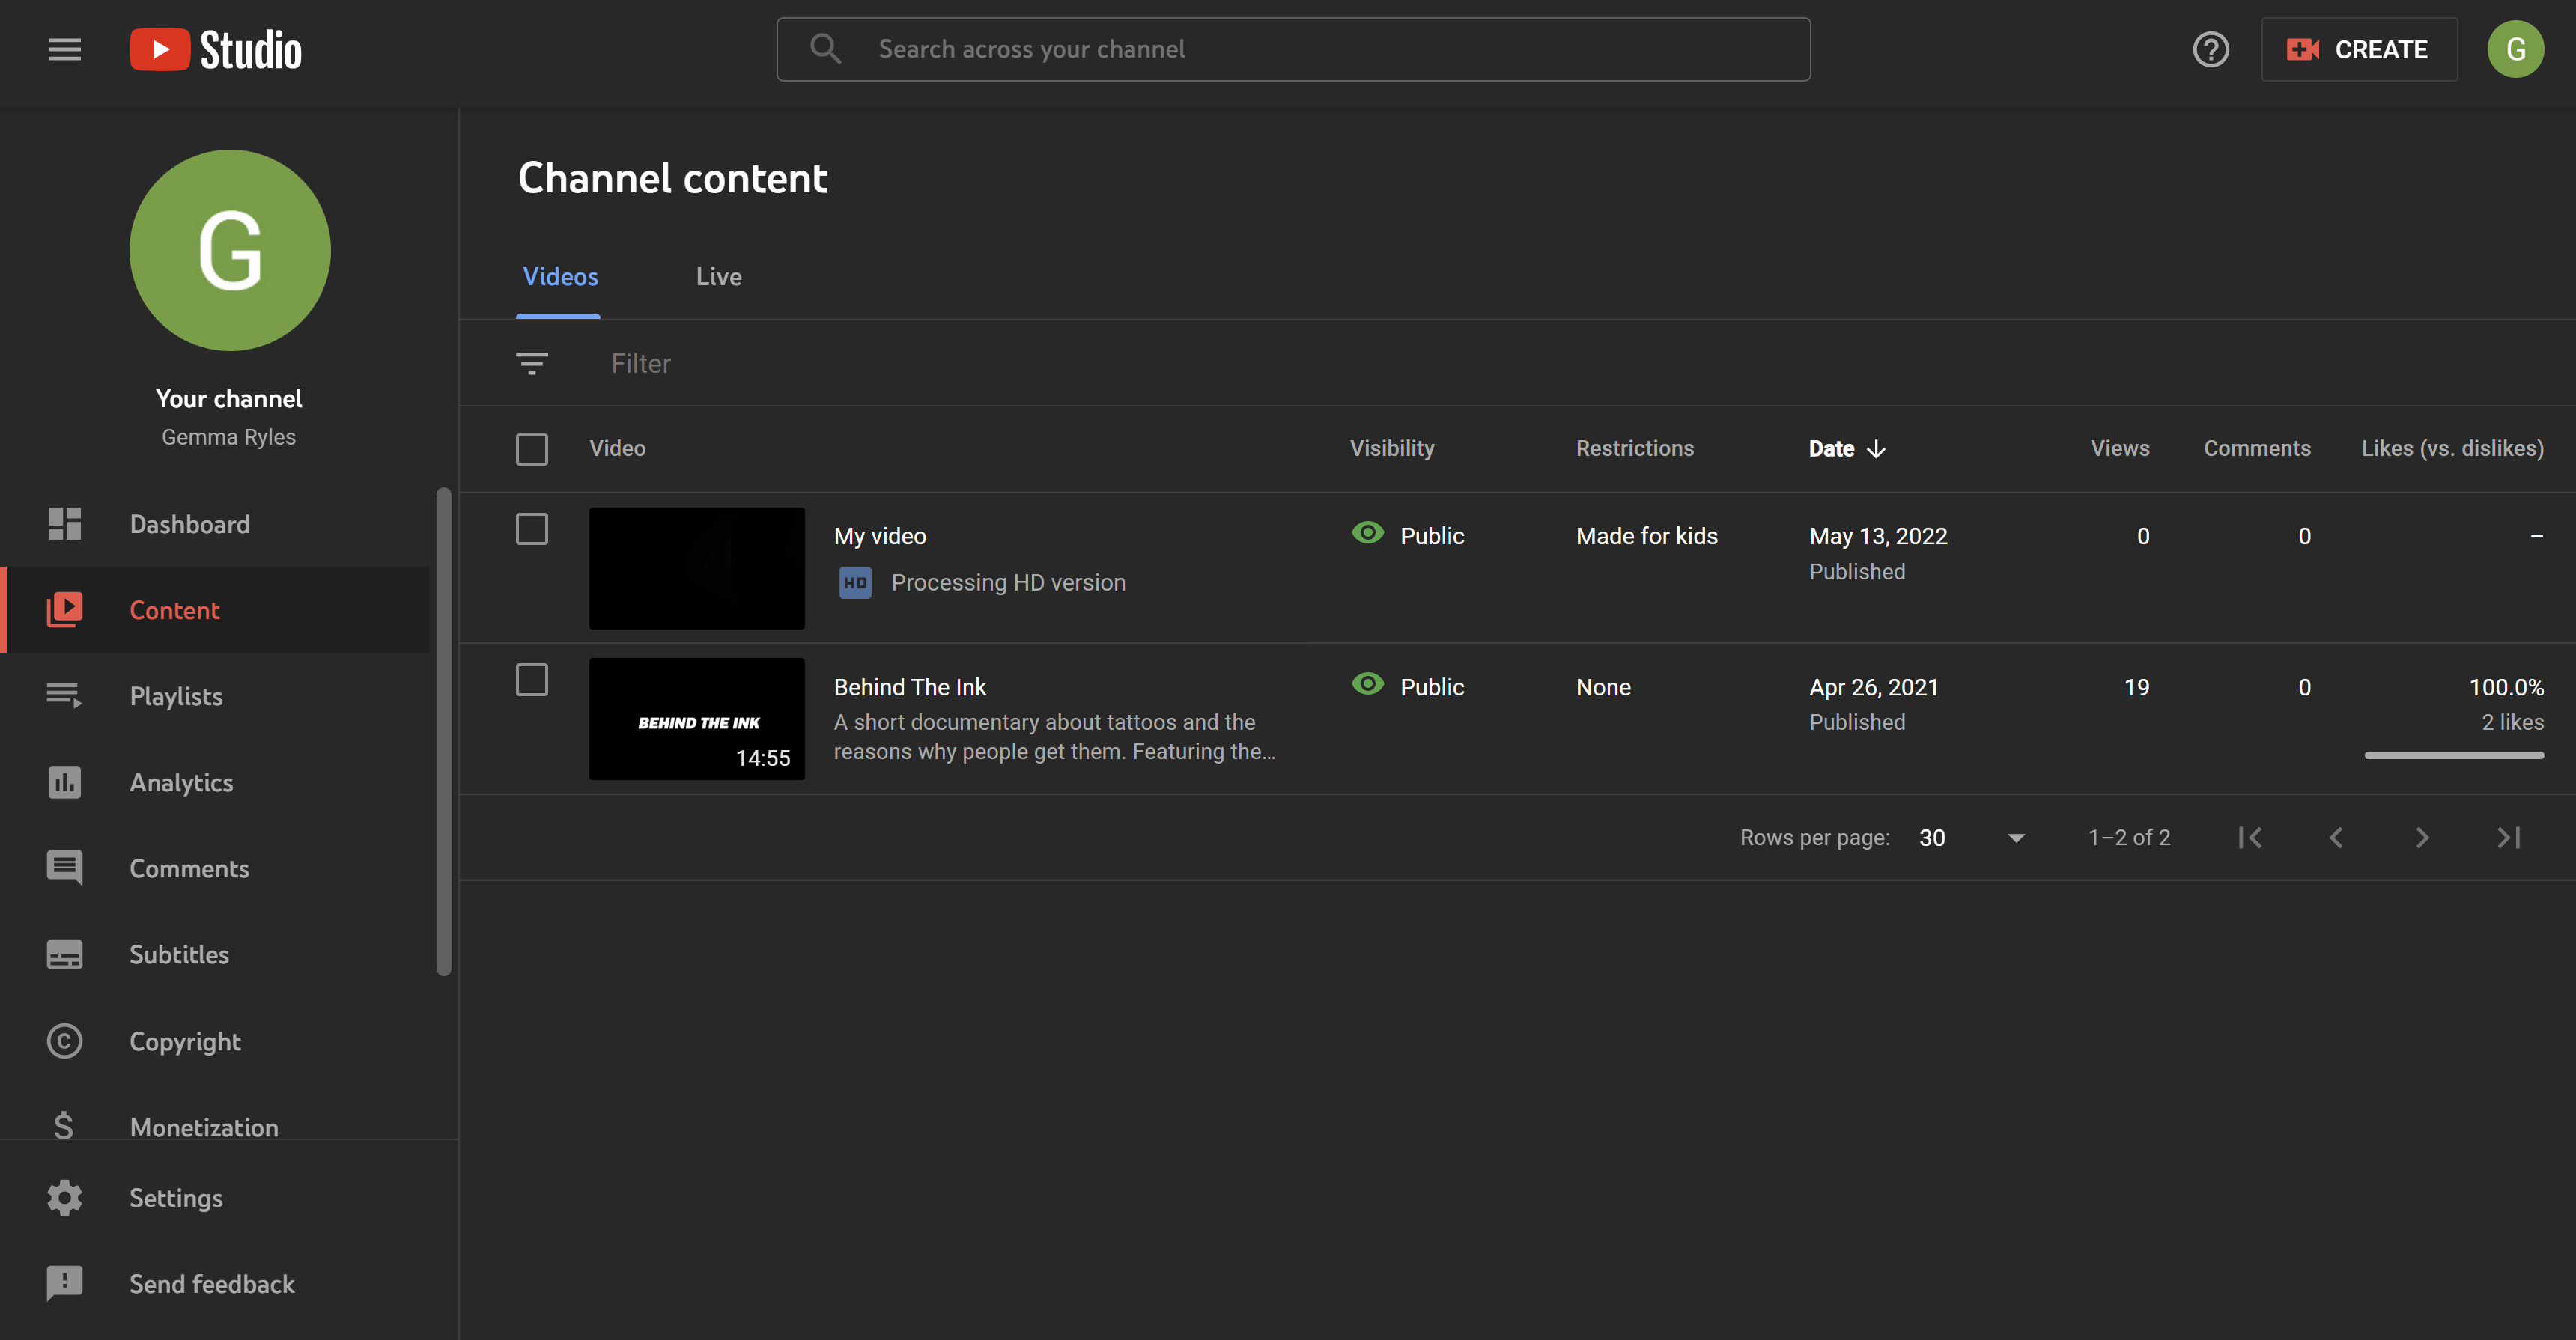Viewport: 2576px width, 1340px height.
Task: Click the Playlists sidebar icon
Action: [65, 696]
